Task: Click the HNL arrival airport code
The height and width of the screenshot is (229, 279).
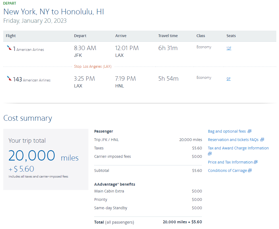Action: [119, 86]
